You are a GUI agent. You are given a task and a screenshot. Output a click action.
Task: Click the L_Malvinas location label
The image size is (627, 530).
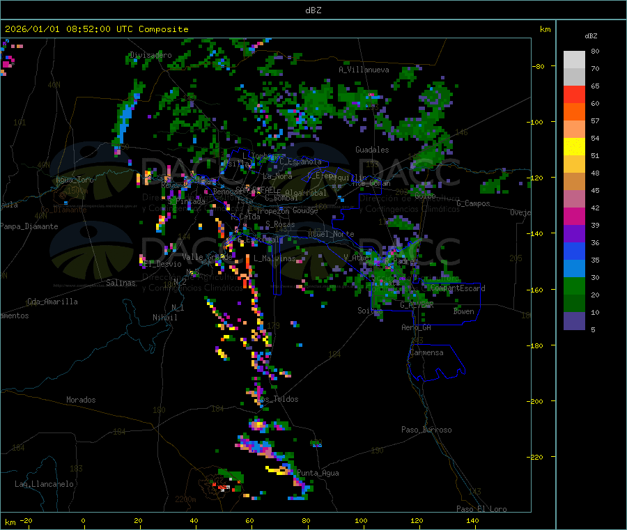coord(274,258)
